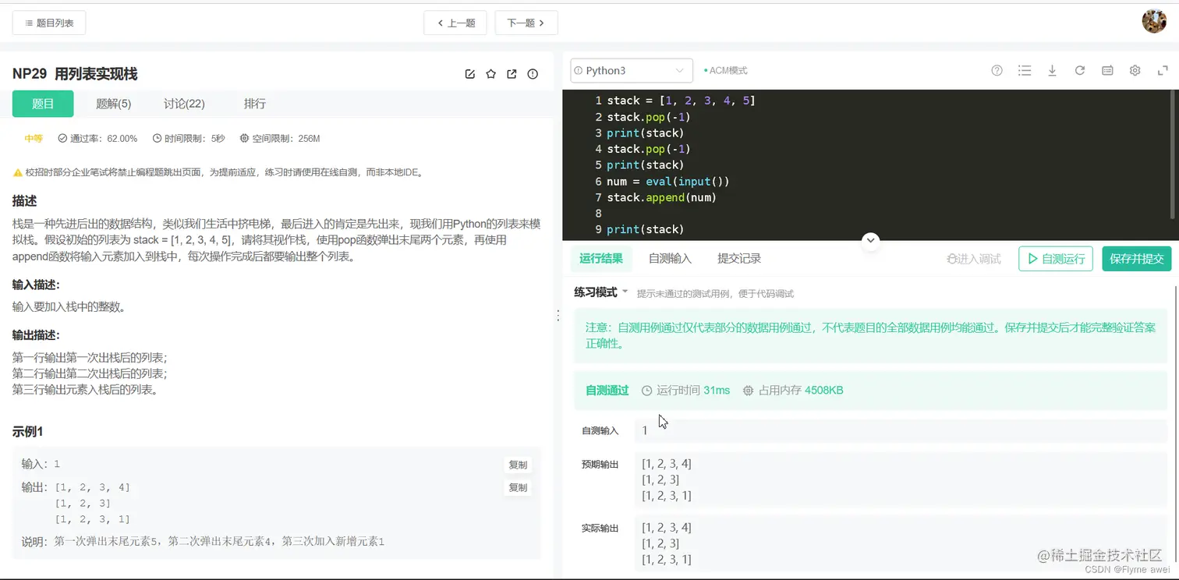Open the share problem icon
The height and width of the screenshot is (580, 1179).
click(x=512, y=73)
